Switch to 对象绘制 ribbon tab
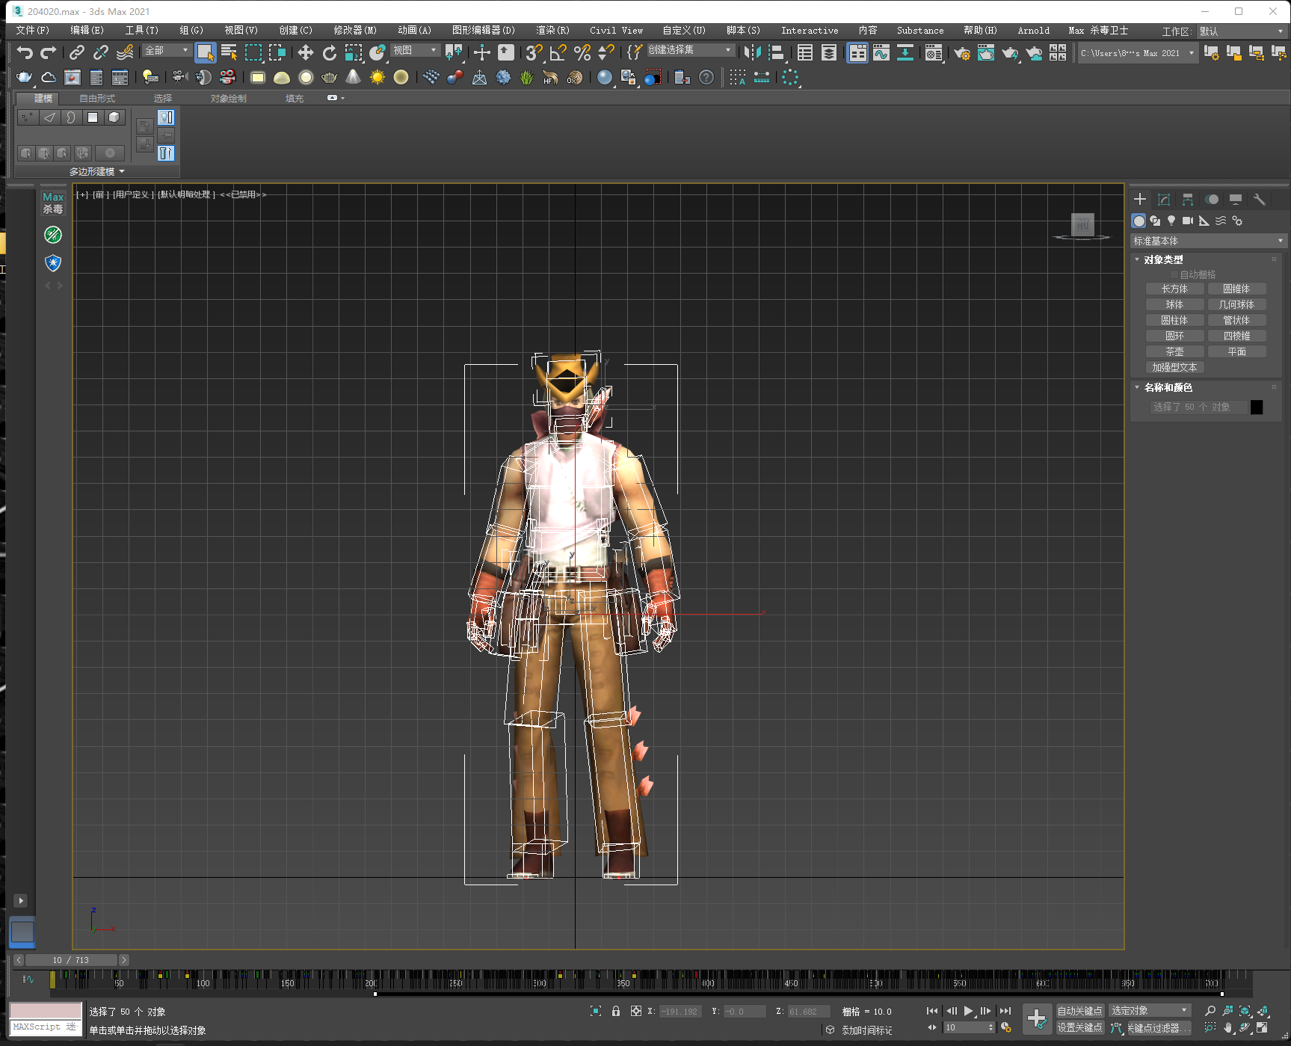Viewport: 1291px width, 1046px height. coord(228,99)
